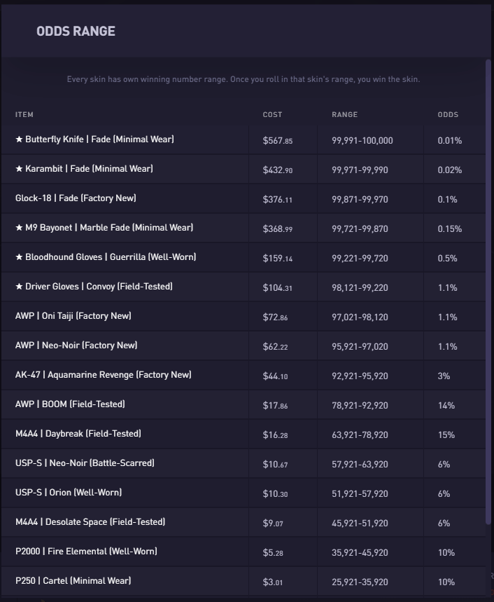Click the AWP BOOM (Field-Tested) row
The height and width of the screenshot is (602, 494).
tap(70, 404)
